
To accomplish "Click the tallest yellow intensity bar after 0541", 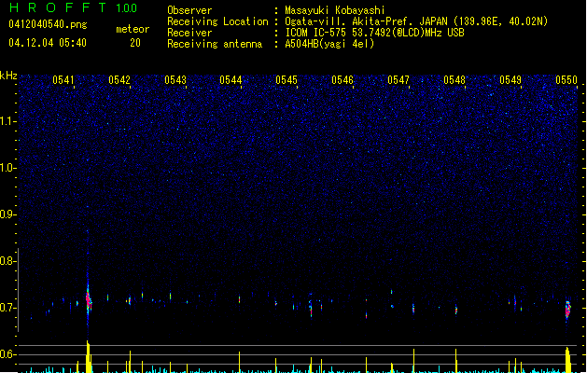I will 89,356.
